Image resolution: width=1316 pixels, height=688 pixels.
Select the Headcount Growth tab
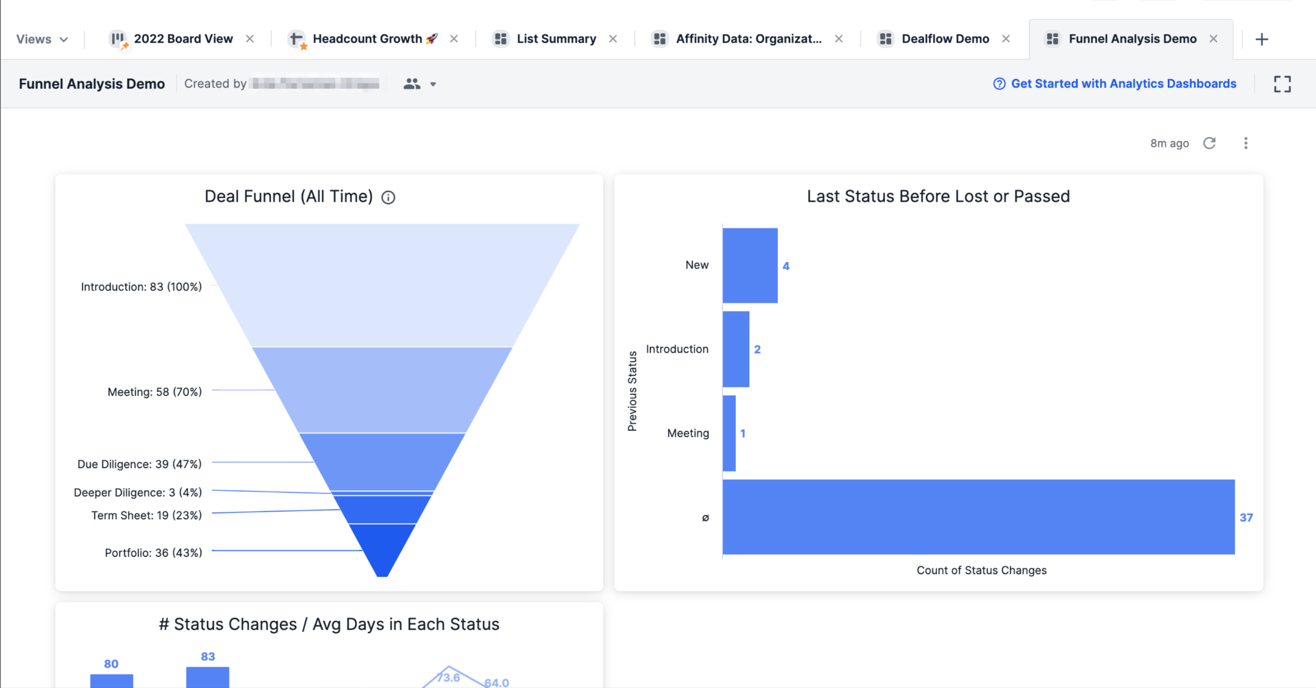point(366,39)
